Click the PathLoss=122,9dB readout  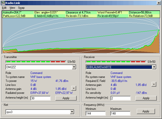(14, 16)
